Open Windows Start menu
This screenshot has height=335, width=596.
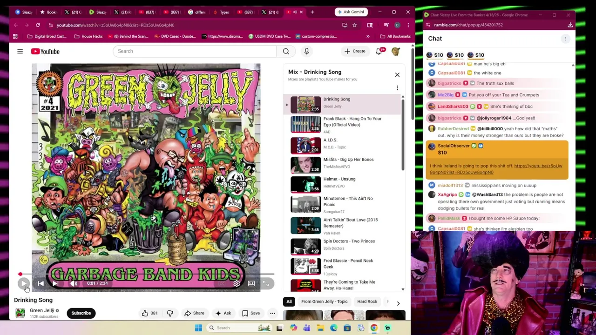pyautogui.click(x=198, y=328)
